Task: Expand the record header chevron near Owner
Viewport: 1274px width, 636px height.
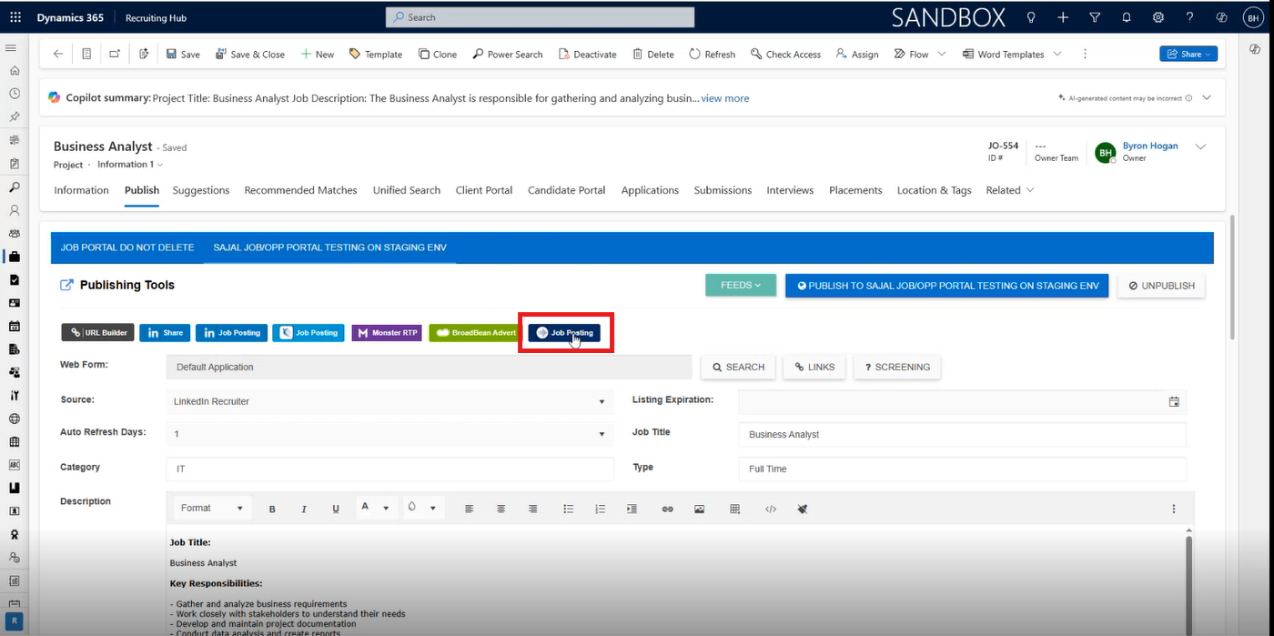Action: click(1200, 146)
